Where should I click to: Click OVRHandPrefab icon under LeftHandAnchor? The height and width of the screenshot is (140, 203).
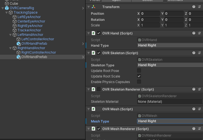[x=19, y=44]
